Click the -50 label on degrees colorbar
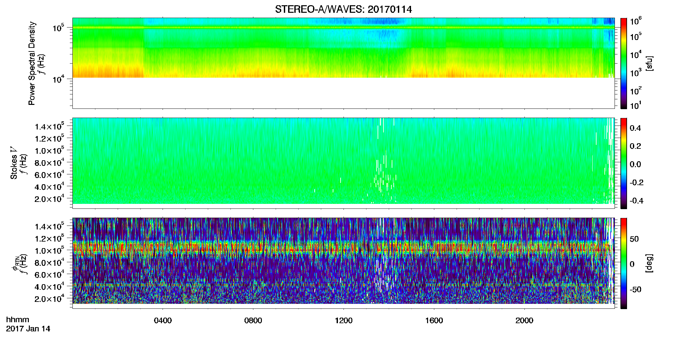Image resolution: width=687 pixels, height=354 pixels. coord(635,289)
